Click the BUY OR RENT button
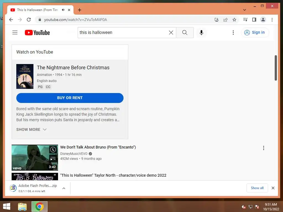 click(70, 98)
